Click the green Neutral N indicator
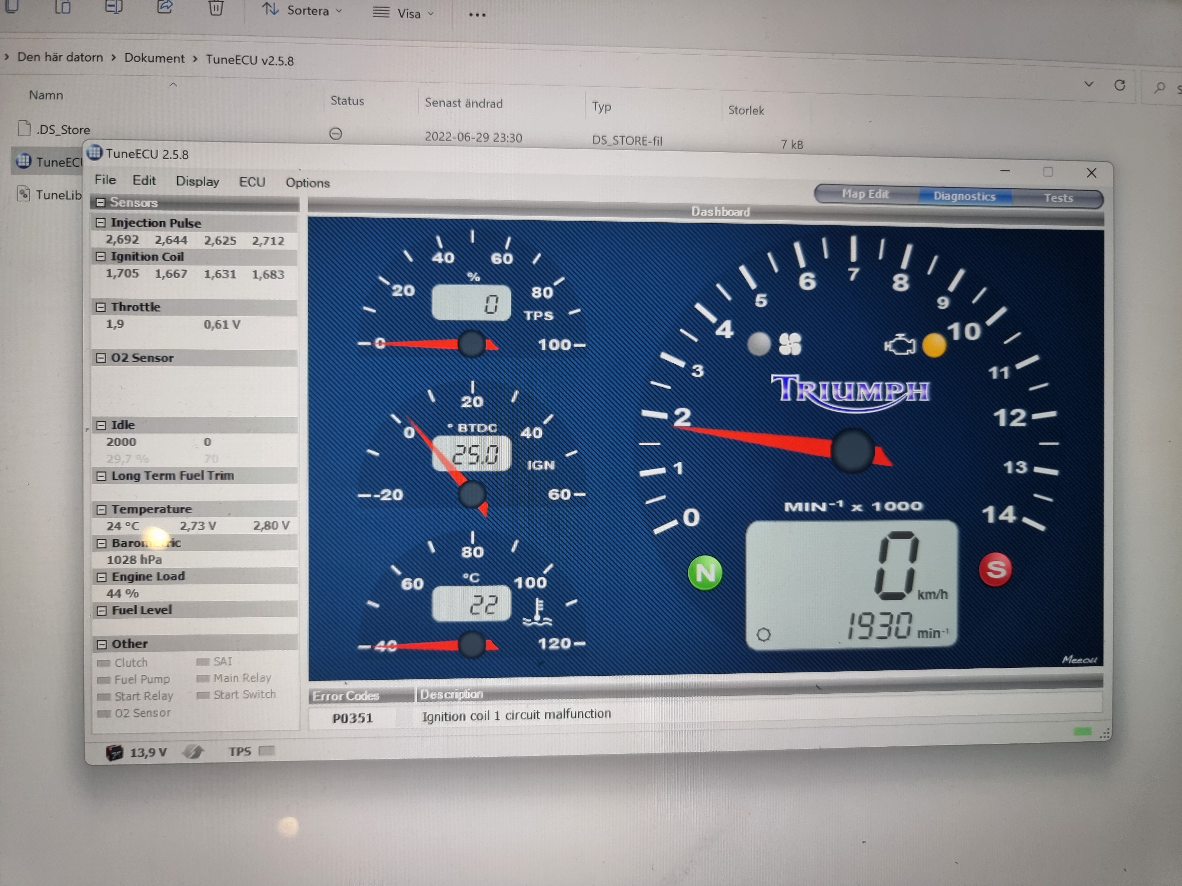Viewport: 1182px width, 886px height. pos(705,573)
